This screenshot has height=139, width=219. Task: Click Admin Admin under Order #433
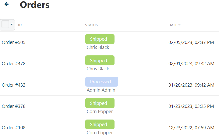(x=101, y=90)
